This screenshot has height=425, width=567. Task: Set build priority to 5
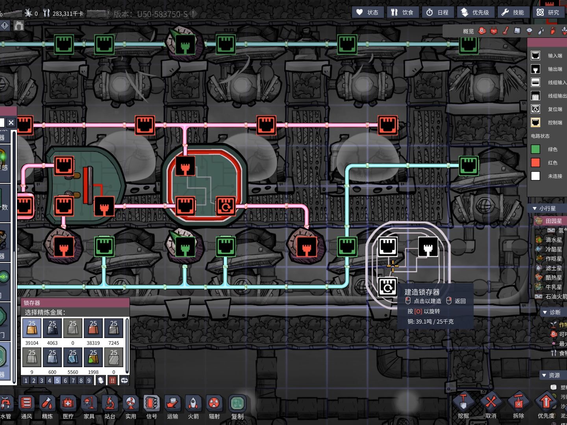57,381
